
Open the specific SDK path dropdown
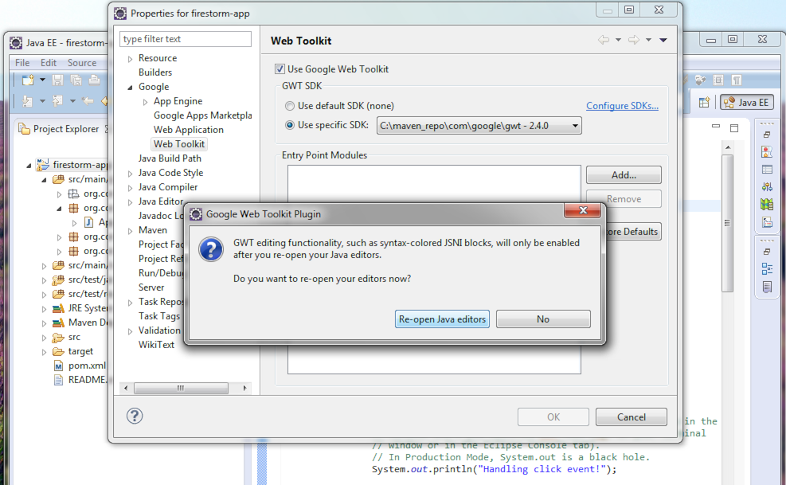(x=479, y=125)
